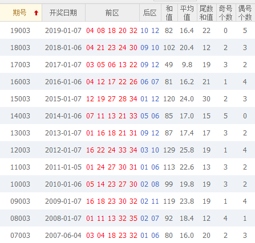This screenshot has width=255, height=243.
Task: Click front numbers 04 12 17 22 26
Action: tap(112, 82)
